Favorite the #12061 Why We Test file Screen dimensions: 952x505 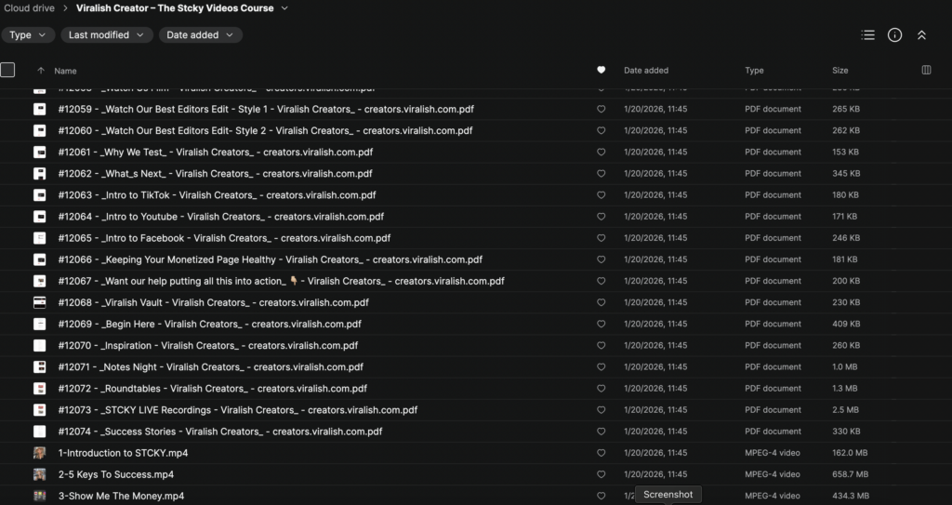coord(601,153)
